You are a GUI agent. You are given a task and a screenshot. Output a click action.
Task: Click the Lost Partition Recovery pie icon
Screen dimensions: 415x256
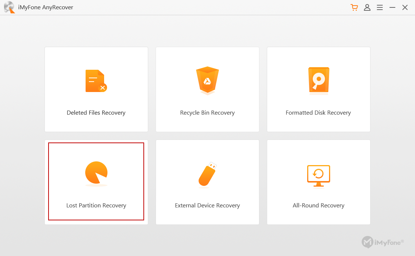pos(96,174)
